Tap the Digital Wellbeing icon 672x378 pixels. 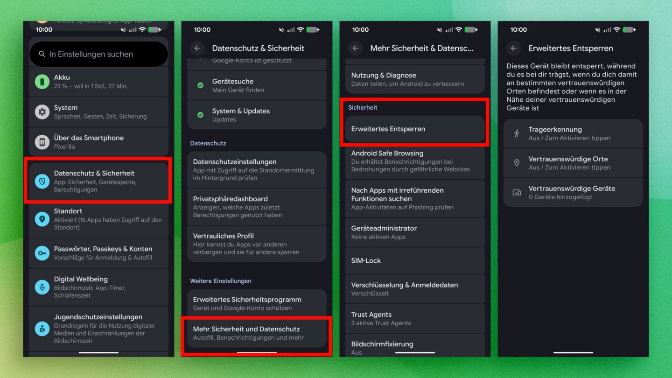point(42,287)
